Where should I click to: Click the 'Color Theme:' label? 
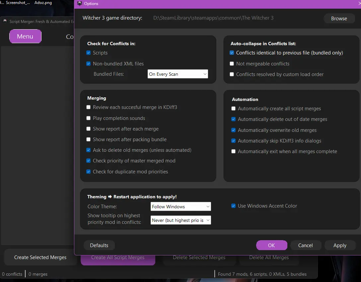click(x=102, y=206)
